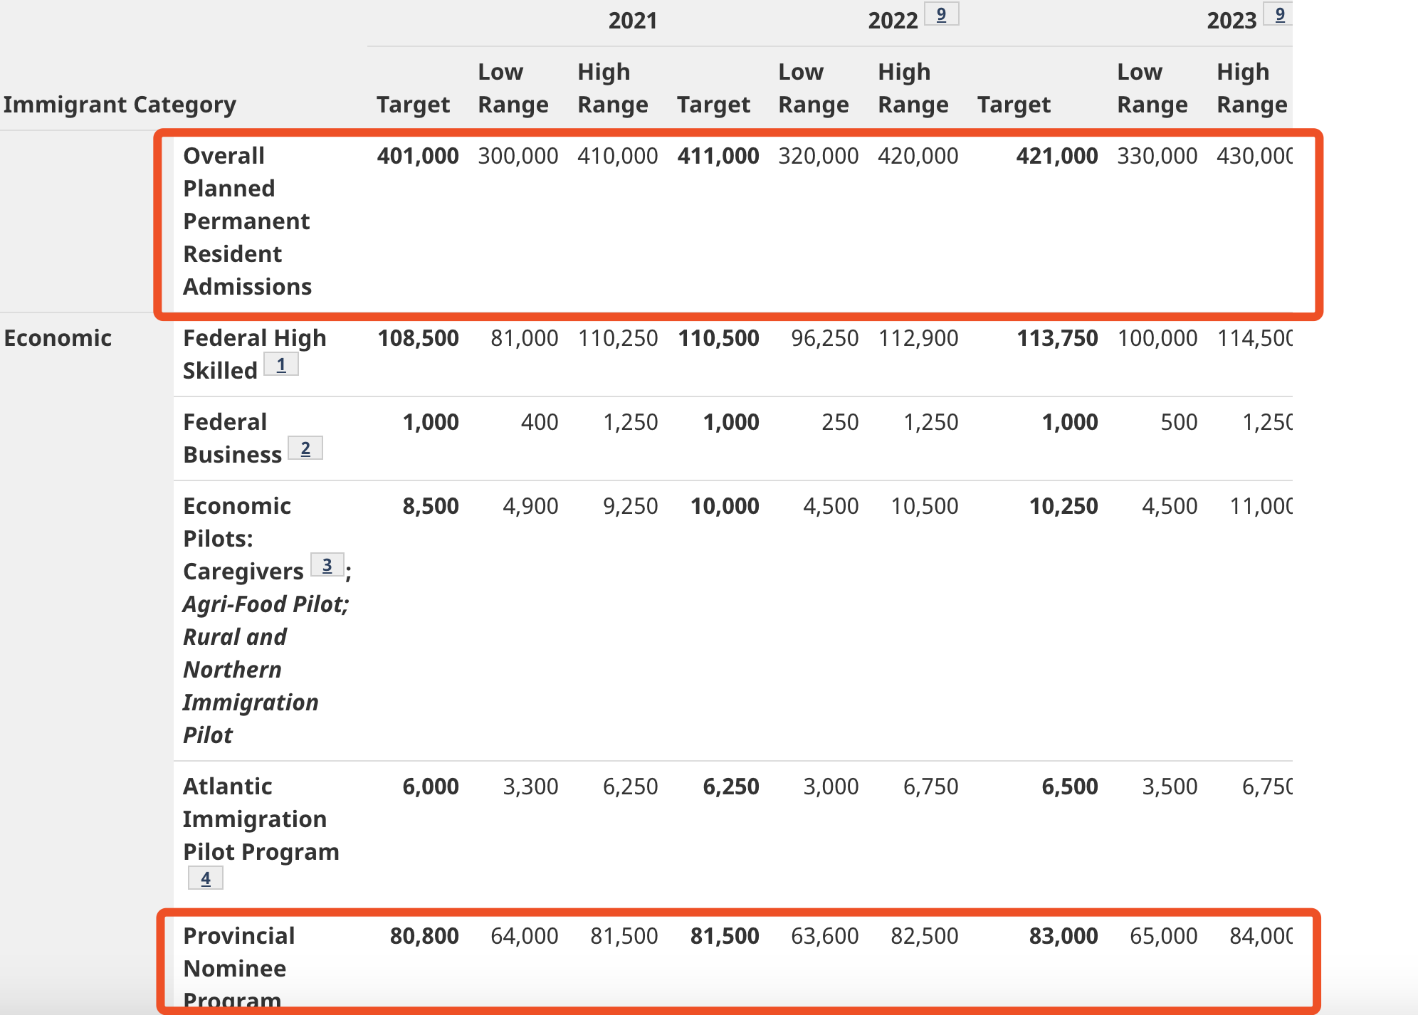Viewport: 1418px width, 1015px height.
Task: Click the 330,000 low range value
Action: 1157,156
